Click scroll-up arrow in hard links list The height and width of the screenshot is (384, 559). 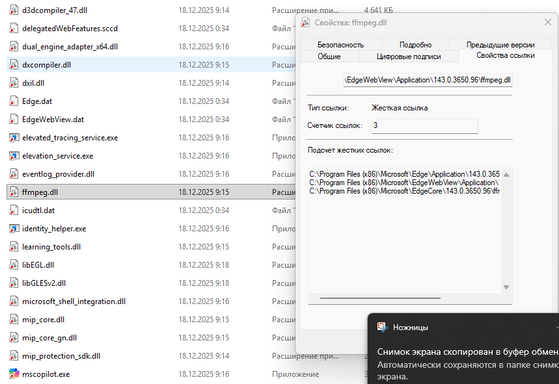tap(506, 175)
